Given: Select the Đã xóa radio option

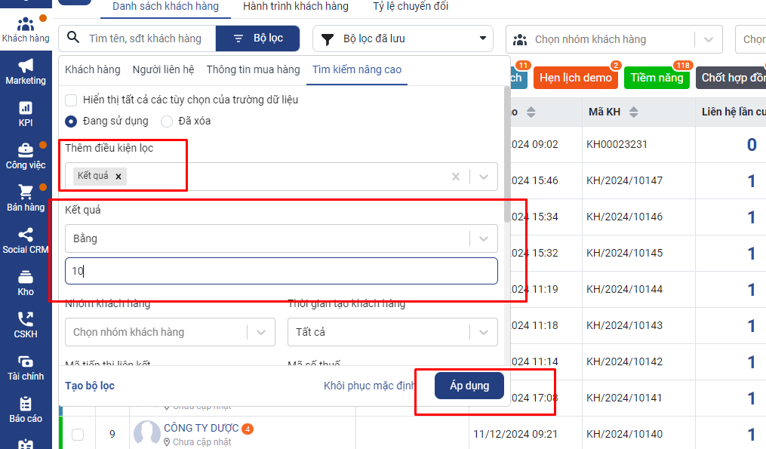Looking at the screenshot, I should click(167, 121).
